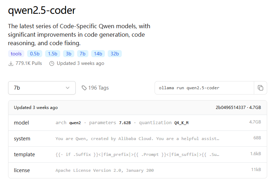Image resolution: width=276 pixels, height=182 pixels.
Task: Click the qwen2.5-coder page title
Action: click(x=42, y=10)
